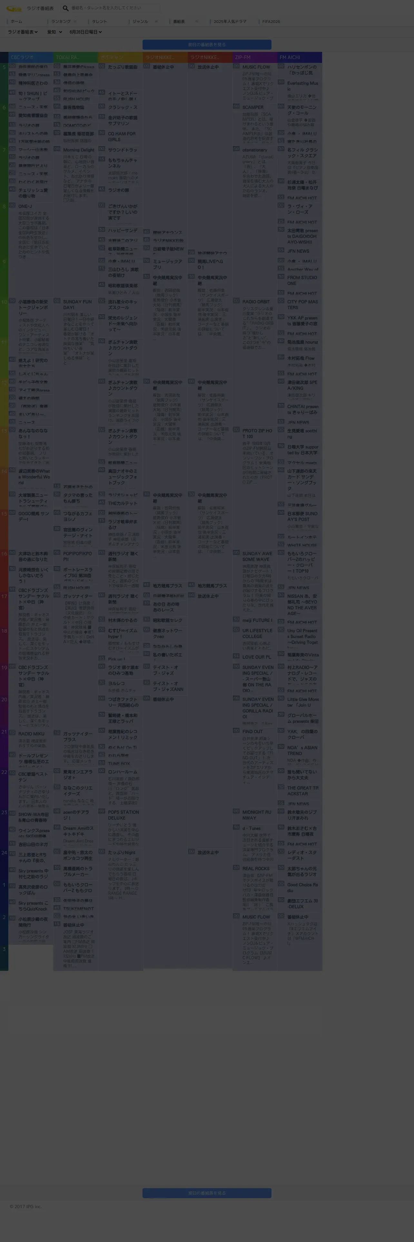Open the SHOW-WA寺田&青山 program
This screenshot has height=1242, width=414.
[x=34, y=817]
